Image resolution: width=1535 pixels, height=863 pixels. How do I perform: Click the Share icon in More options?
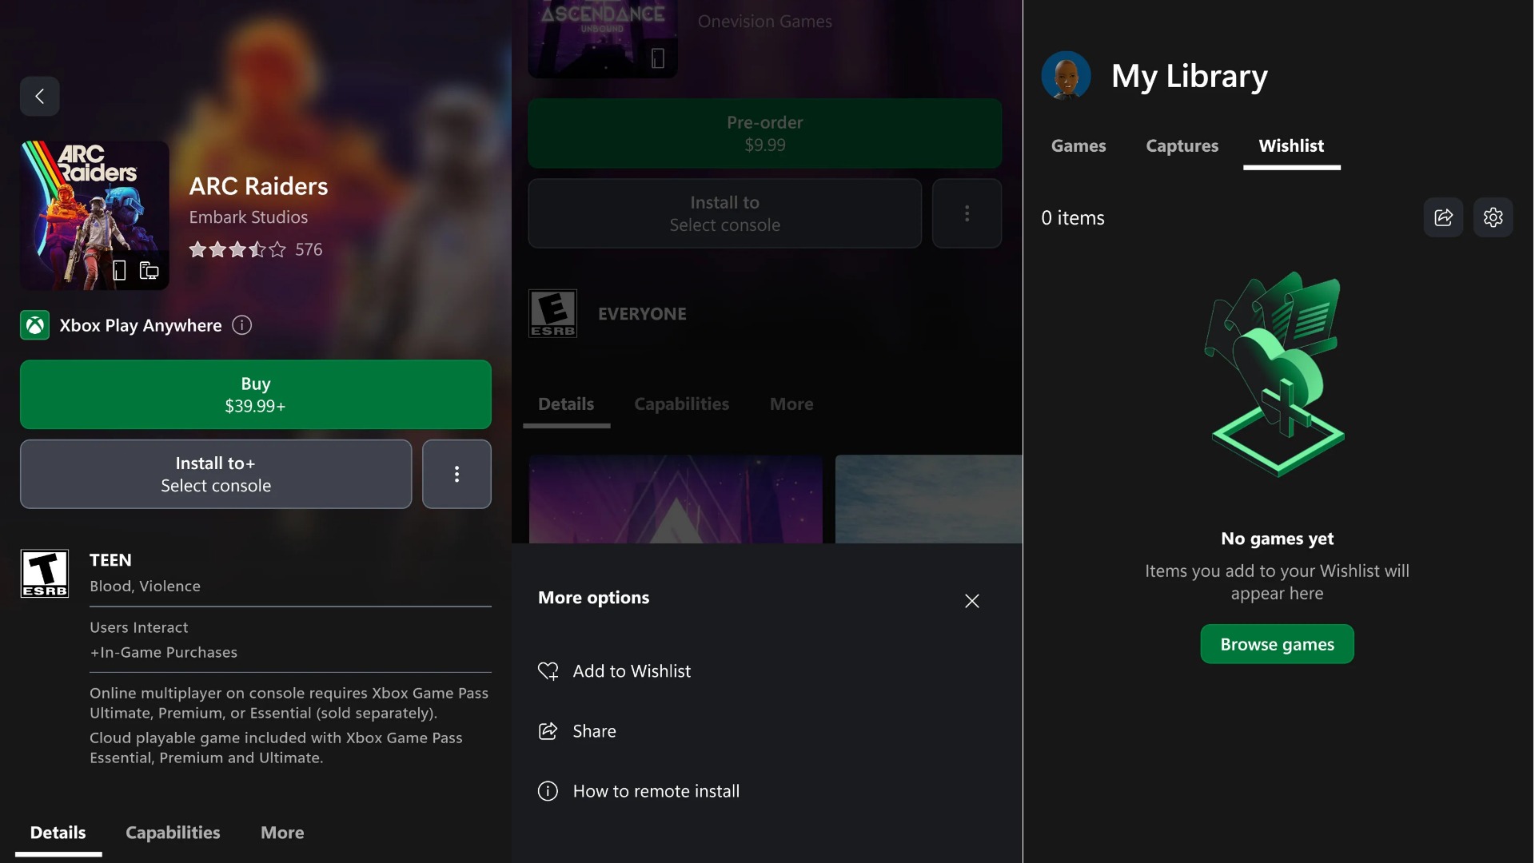548,731
